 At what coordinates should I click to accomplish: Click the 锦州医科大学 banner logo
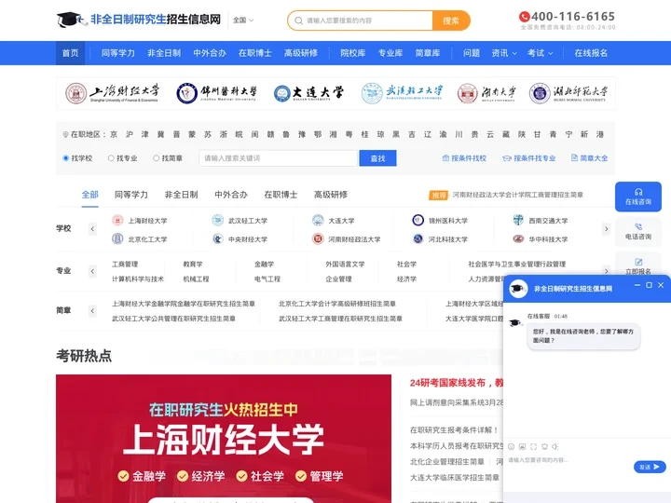coord(216,93)
